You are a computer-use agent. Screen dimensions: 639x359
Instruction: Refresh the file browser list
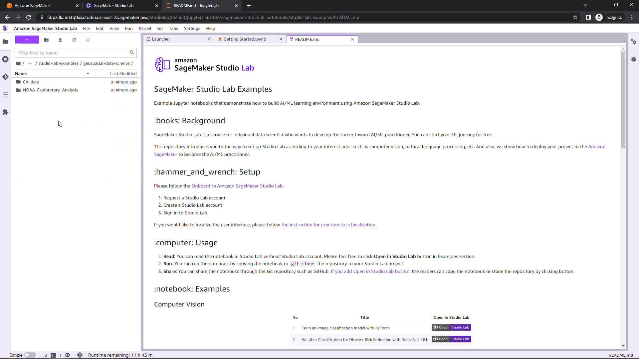coord(74,40)
